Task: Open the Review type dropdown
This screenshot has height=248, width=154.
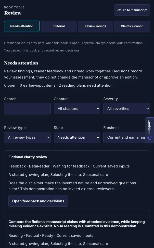Action: click(27, 137)
